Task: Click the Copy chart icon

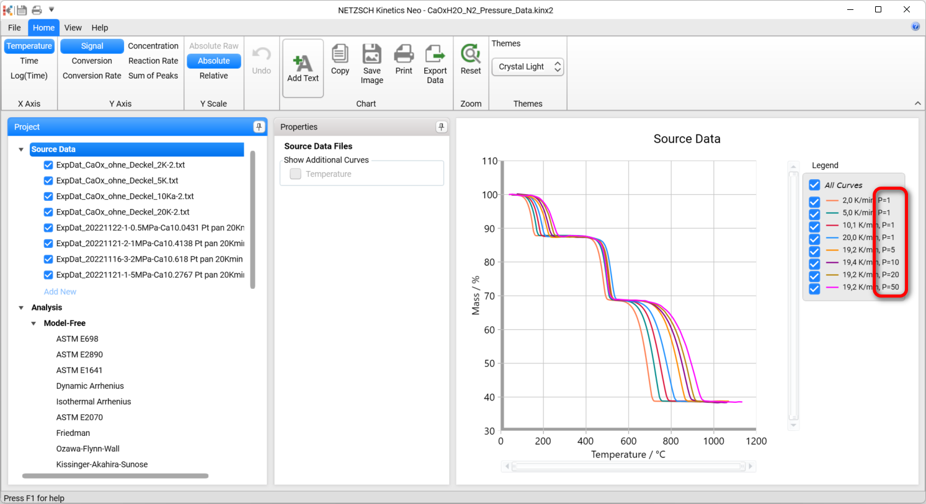Action: coord(340,55)
